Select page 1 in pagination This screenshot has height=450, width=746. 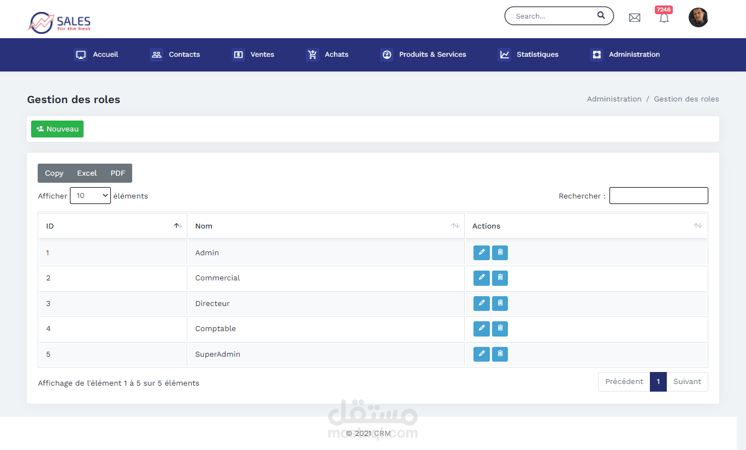click(x=658, y=382)
